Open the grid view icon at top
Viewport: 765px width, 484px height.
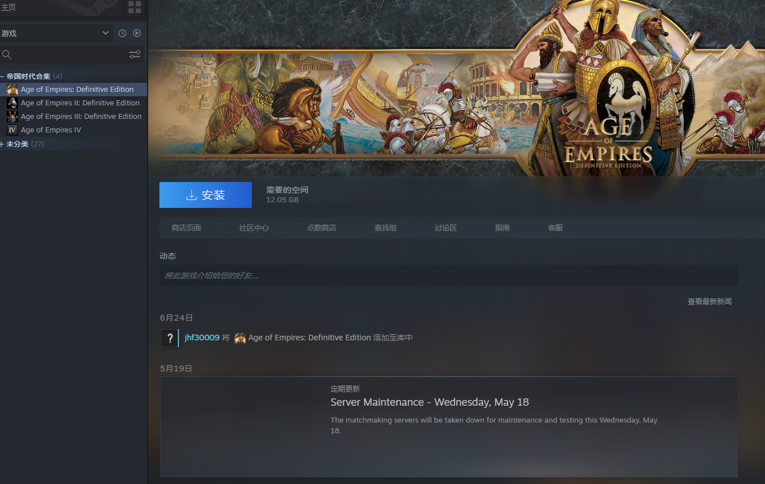pyautogui.click(x=135, y=7)
